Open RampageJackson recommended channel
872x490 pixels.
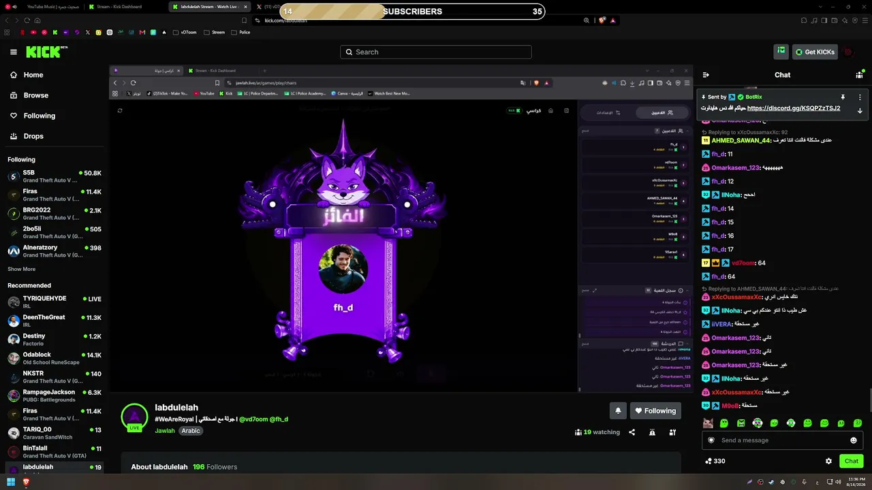pos(54,395)
